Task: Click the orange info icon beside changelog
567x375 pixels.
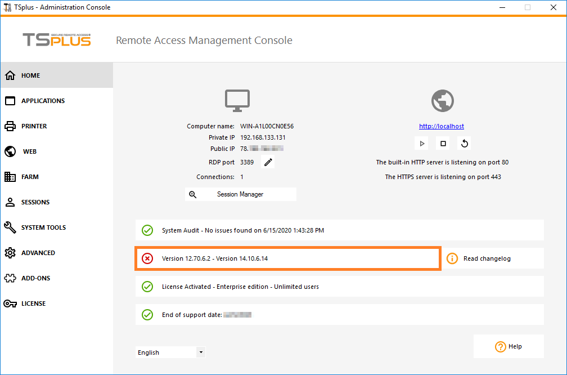Action: point(452,258)
